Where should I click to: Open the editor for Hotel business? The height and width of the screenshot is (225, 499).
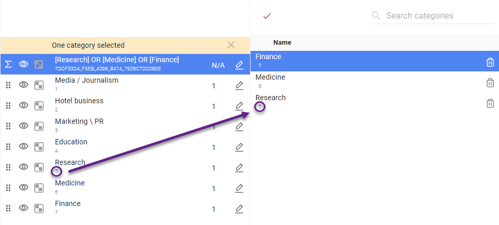[x=239, y=106]
